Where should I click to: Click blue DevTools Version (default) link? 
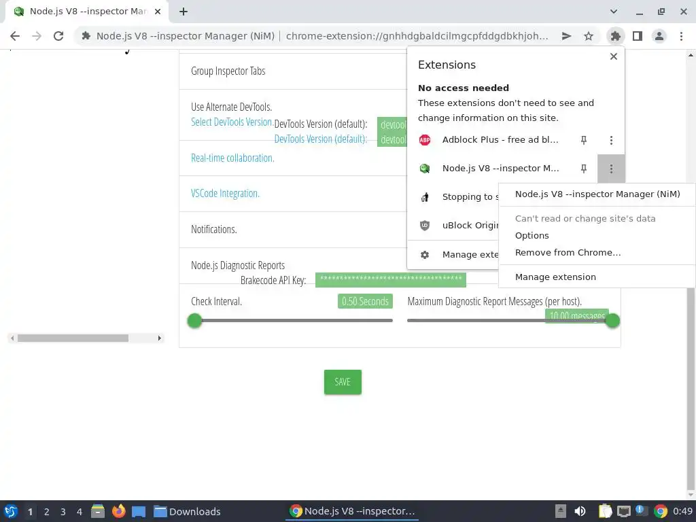point(321,139)
